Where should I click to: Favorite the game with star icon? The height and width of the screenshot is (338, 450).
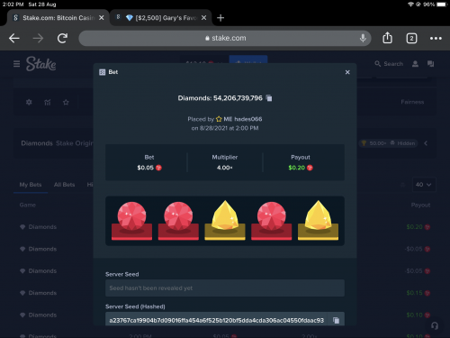click(66, 103)
